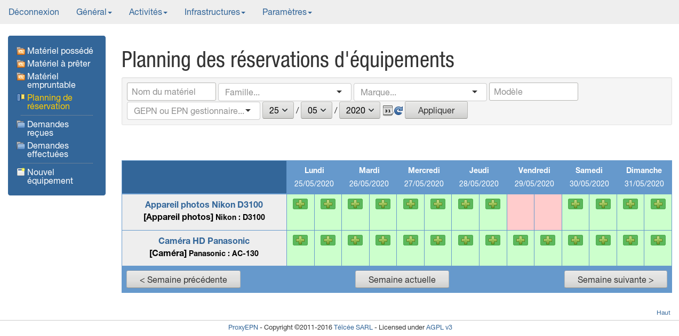Click Demandes reçues folder icon
This screenshot has height=336, width=679.
click(21, 125)
